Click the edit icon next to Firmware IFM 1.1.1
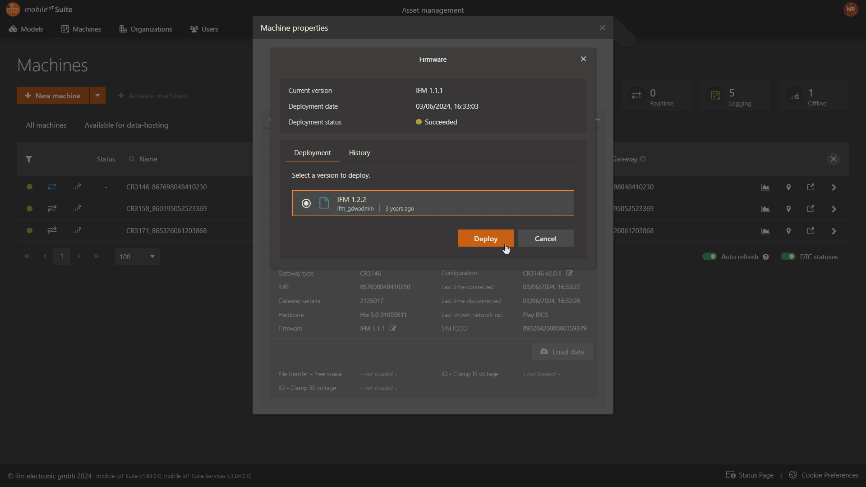 coord(393,328)
